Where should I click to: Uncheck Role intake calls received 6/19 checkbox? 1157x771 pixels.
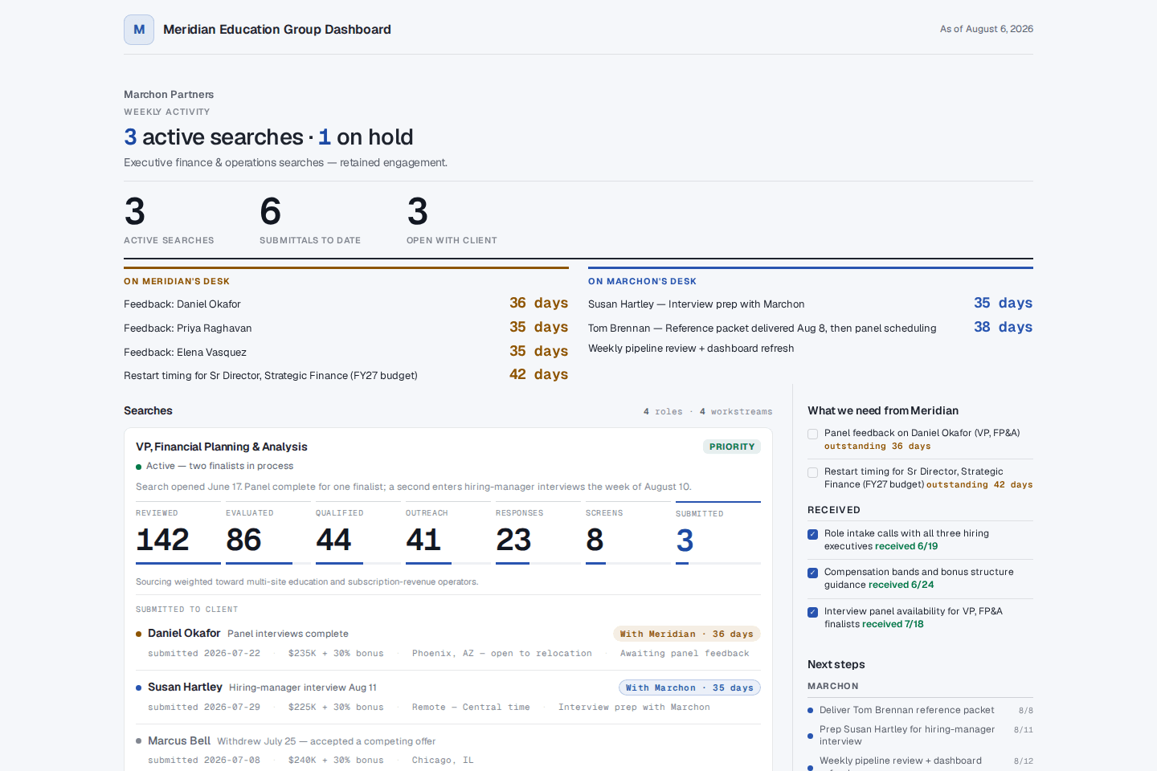[x=812, y=534]
